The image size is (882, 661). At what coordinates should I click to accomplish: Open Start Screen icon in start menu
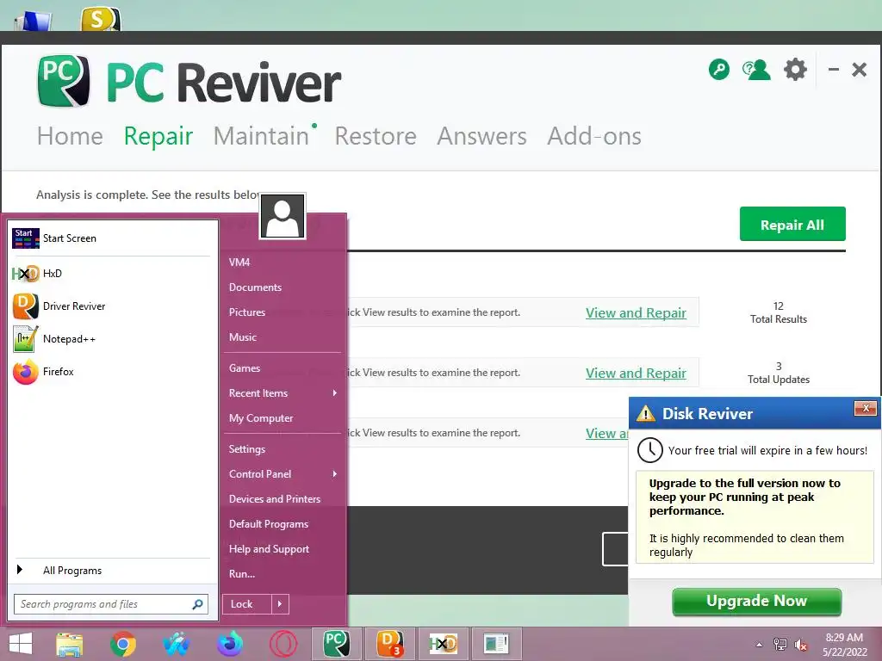pyautogui.click(x=26, y=238)
